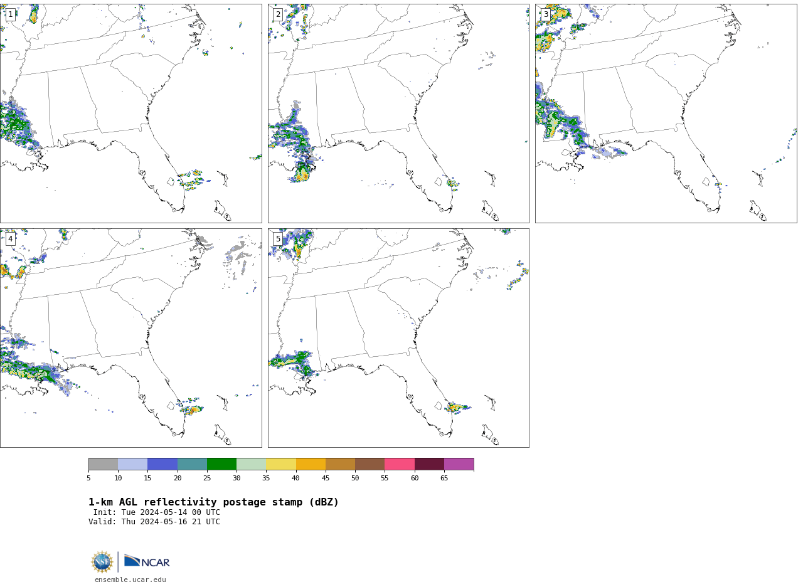Click the ensemble.ucar.edu text
The height and width of the screenshot is (587, 803).
tap(130, 580)
